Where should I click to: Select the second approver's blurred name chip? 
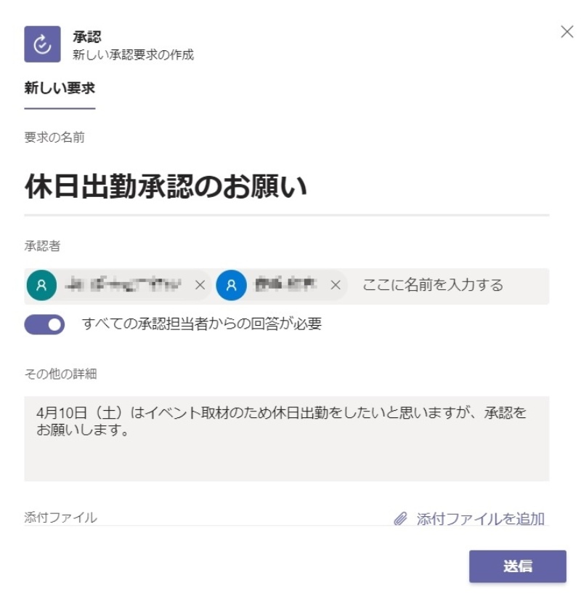point(284,285)
